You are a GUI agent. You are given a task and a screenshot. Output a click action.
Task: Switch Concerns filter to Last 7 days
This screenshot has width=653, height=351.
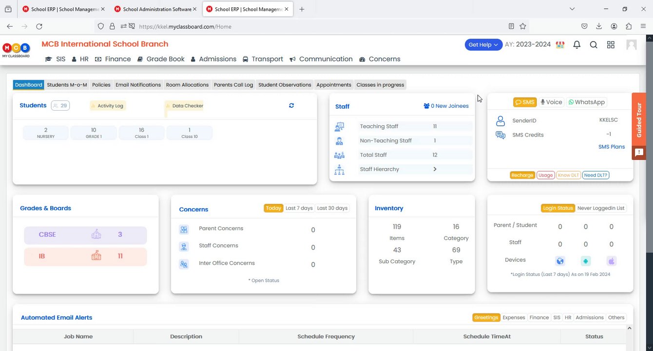299,208
